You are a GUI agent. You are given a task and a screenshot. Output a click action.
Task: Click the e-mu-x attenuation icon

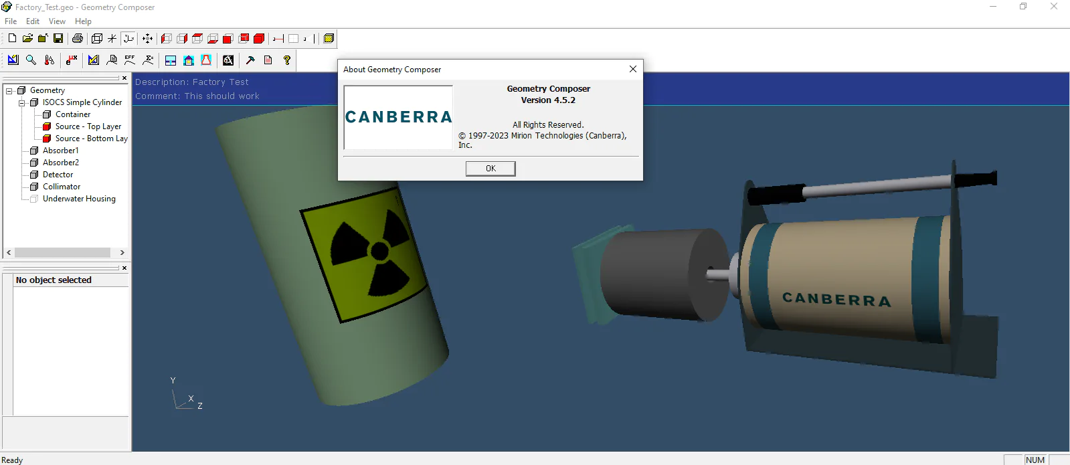(x=72, y=60)
